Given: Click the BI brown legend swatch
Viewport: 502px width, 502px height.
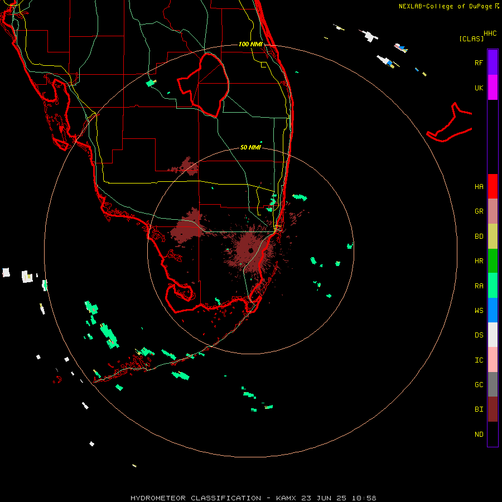Looking at the screenshot, I should pos(493,409).
